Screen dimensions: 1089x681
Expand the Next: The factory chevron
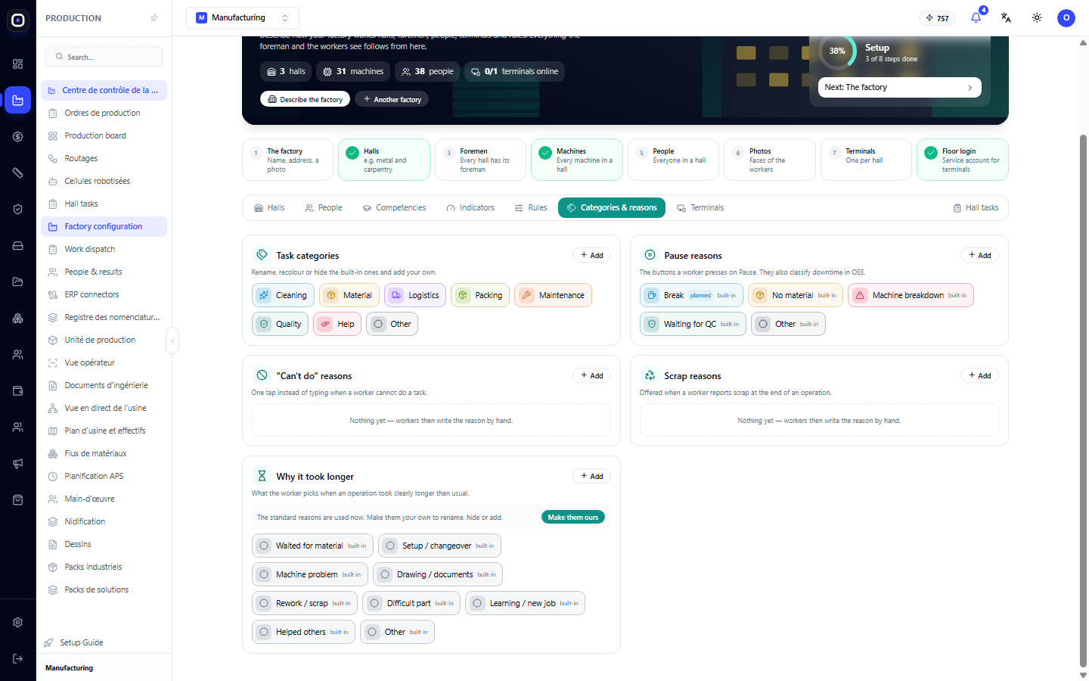(x=970, y=88)
